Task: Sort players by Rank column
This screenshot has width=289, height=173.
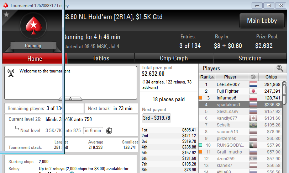Action: (207, 77)
